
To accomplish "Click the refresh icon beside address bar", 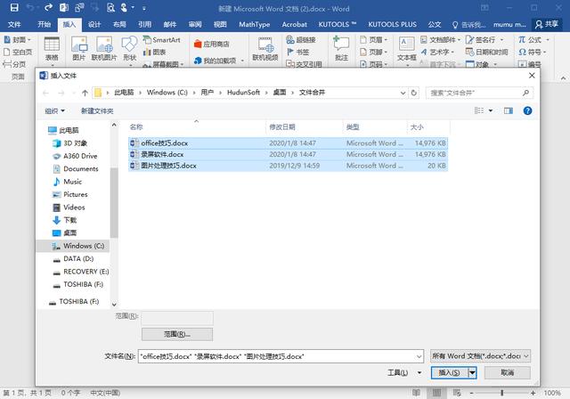I will [x=413, y=93].
